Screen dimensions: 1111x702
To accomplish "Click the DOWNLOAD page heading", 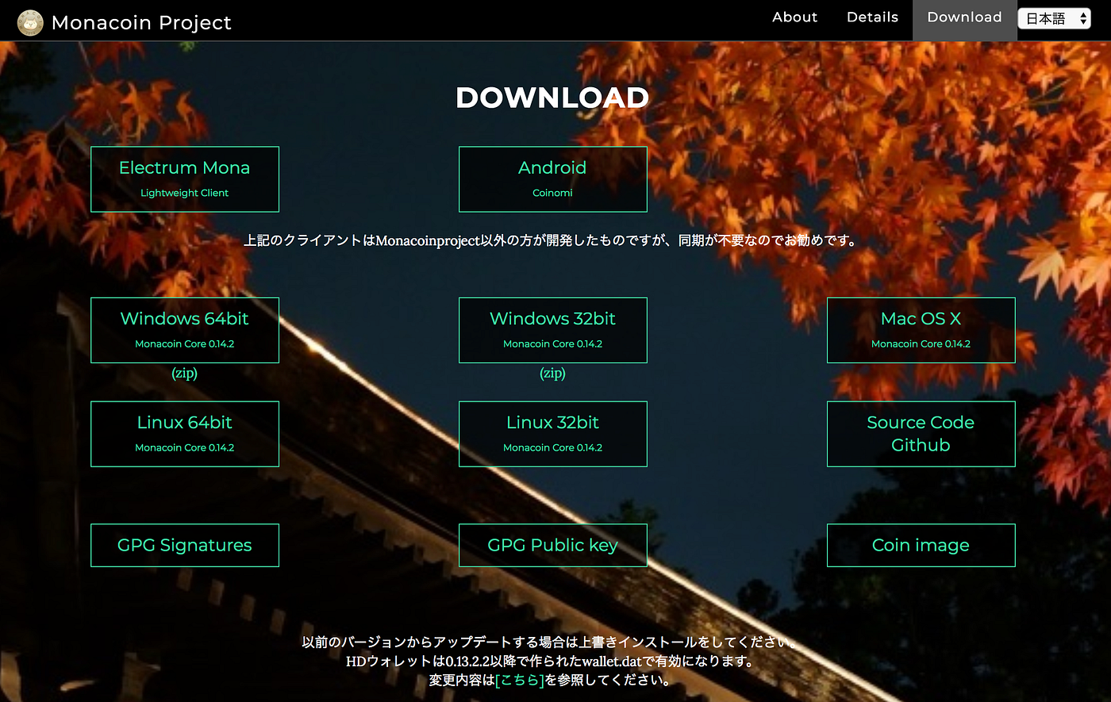I will pyautogui.click(x=552, y=98).
